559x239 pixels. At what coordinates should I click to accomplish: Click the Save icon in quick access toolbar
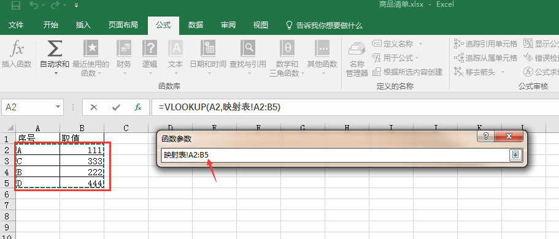tap(16, 5)
